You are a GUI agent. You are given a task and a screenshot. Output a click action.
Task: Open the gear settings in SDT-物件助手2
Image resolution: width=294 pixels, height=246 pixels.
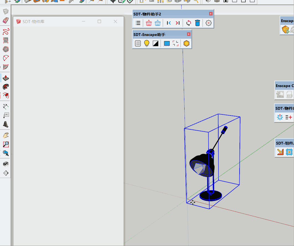[x=209, y=23]
